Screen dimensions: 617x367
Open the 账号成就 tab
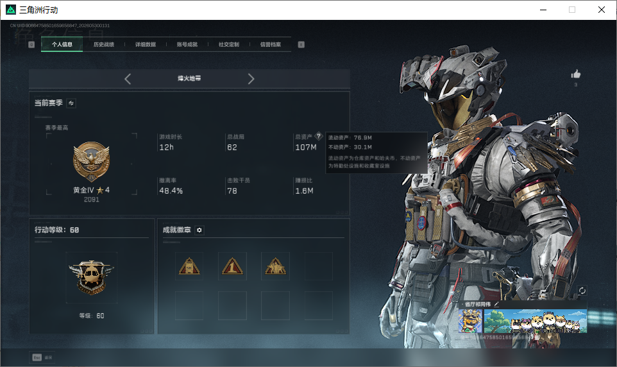(187, 44)
